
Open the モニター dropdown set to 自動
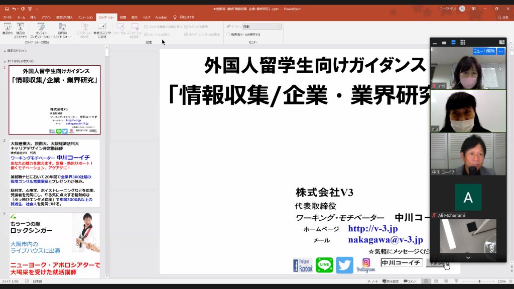tap(262, 27)
